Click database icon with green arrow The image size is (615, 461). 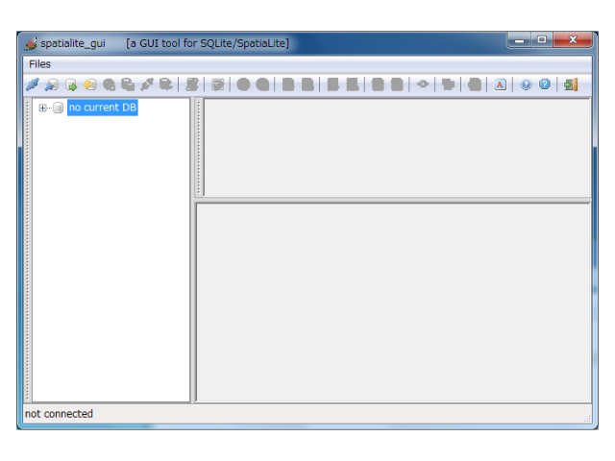[x=71, y=85]
